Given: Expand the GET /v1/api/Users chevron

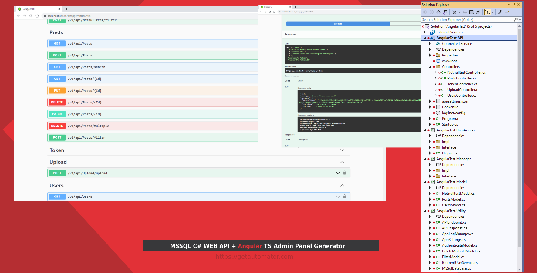Looking at the screenshot, I should 338,197.
